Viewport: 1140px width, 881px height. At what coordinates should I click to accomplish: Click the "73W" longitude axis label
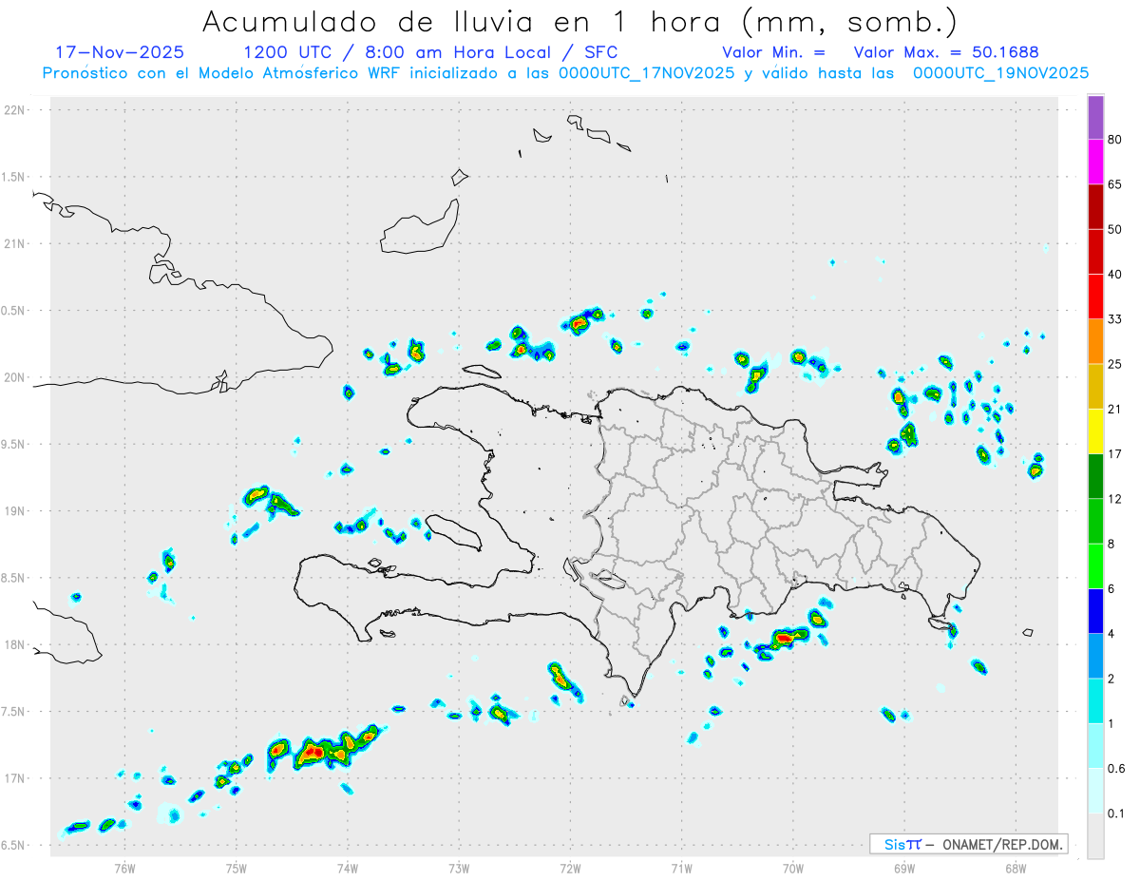tap(459, 869)
